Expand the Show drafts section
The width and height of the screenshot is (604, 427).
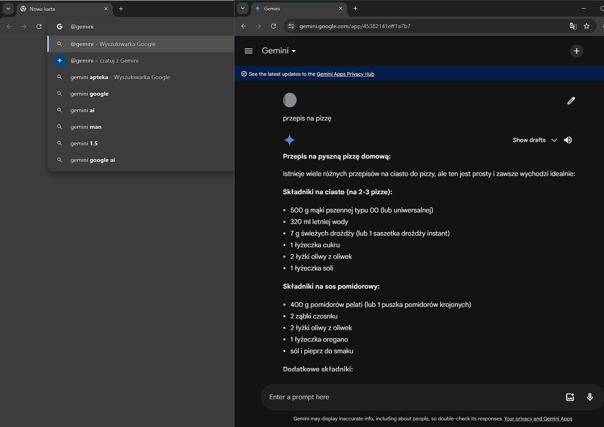[534, 140]
